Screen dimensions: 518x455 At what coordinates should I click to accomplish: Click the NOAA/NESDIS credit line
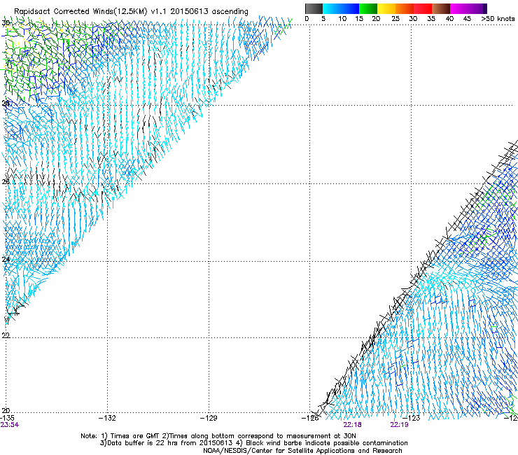tap(302, 451)
